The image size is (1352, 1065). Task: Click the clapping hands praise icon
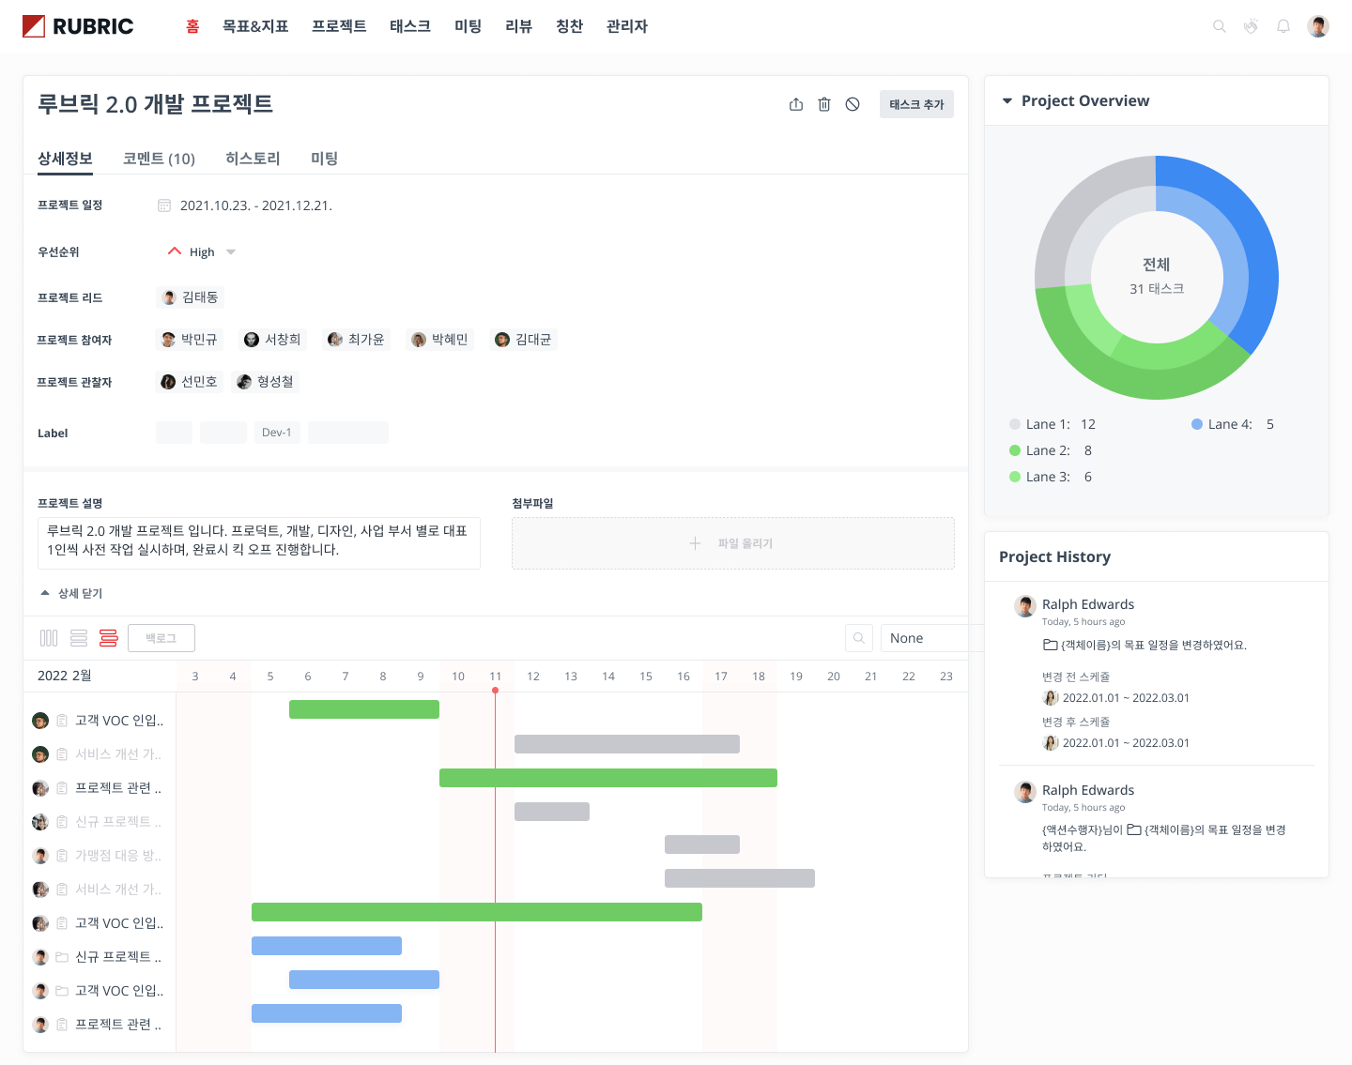click(1251, 26)
